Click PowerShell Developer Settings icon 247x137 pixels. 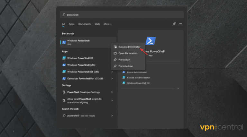[x=64, y=92]
